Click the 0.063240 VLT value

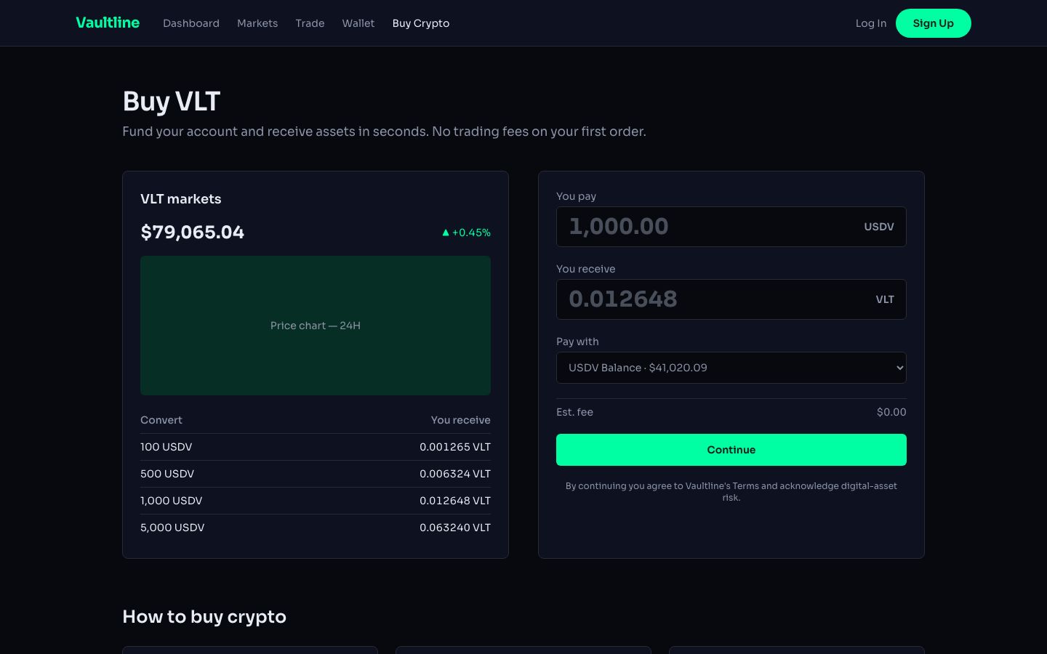pyautogui.click(x=455, y=528)
